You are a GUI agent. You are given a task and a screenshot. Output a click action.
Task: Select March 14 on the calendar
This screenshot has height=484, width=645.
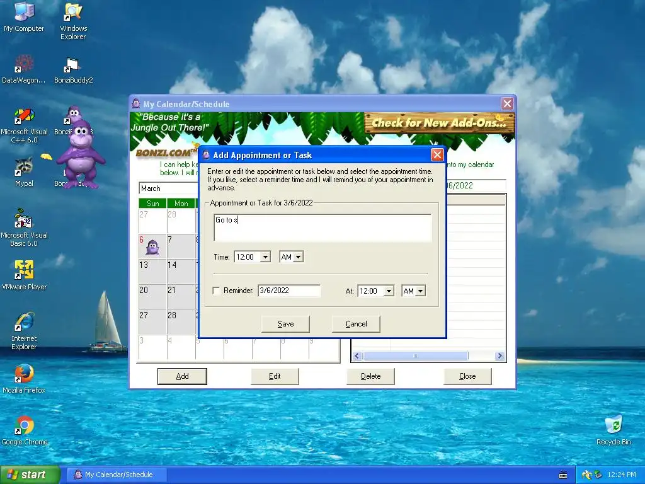click(181, 271)
